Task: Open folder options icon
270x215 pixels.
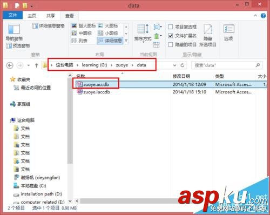Action: click(228, 32)
